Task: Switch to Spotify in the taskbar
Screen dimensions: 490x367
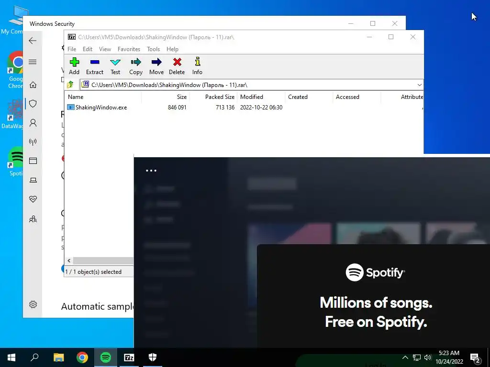Action: (x=106, y=357)
